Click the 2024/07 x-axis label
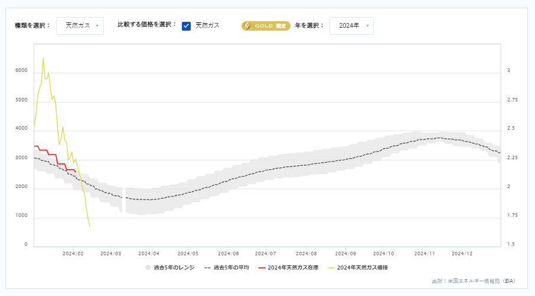This screenshot has height=296, width=535. (x=266, y=254)
